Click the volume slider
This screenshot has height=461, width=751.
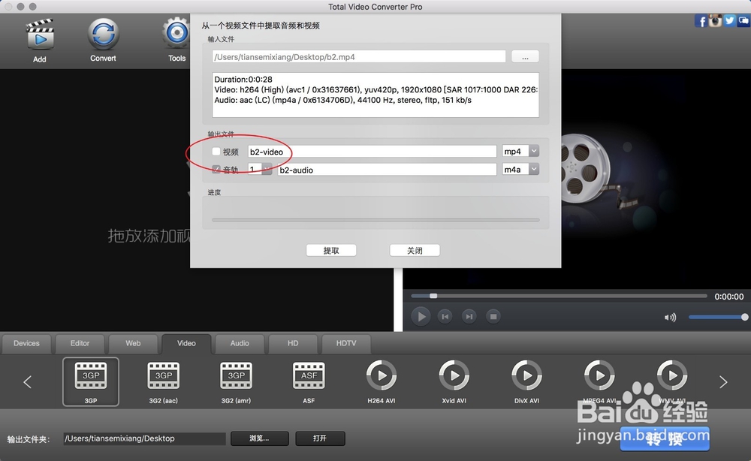(x=718, y=317)
